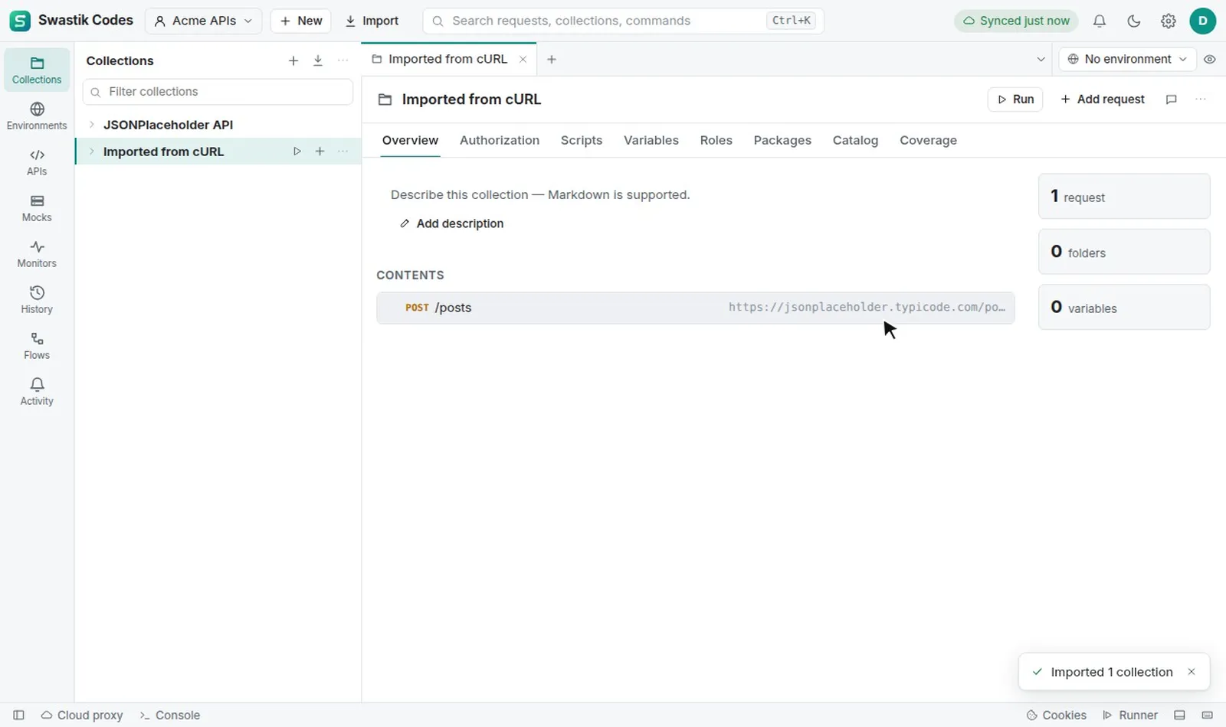Run the Imported from cURL collection from the sidebar
Viewport: 1226px width, 727px height.
tap(297, 152)
